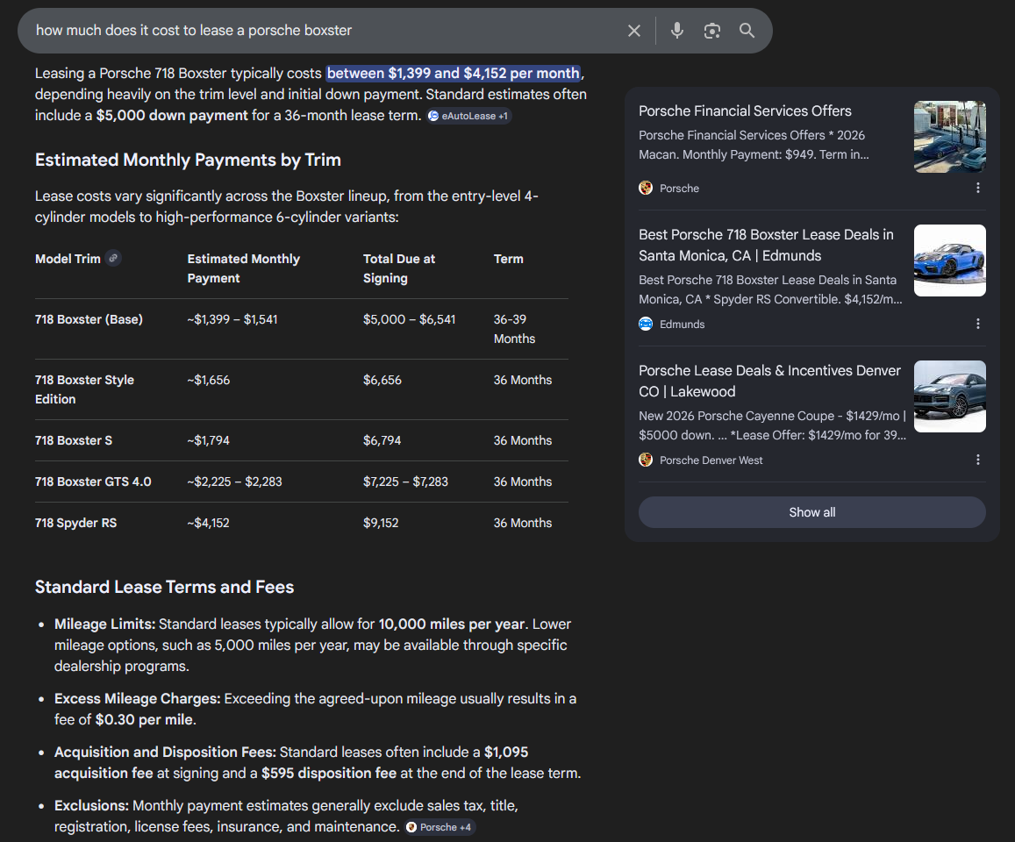Clear the search query with the X icon
The width and height of the screenshot is (1015, 842).
(633, 31)
